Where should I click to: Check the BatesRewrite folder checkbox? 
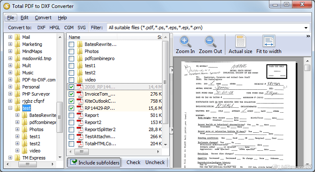coord(71,44)
